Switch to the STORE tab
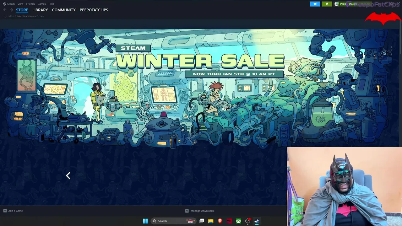This screenshot has height=226, width=402. [22, 10]
